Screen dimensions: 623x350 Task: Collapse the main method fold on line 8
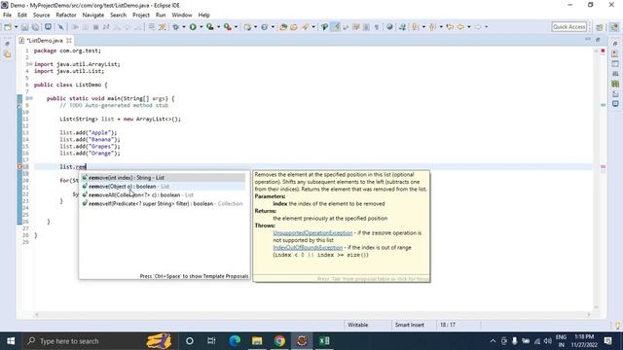[30, 98]
